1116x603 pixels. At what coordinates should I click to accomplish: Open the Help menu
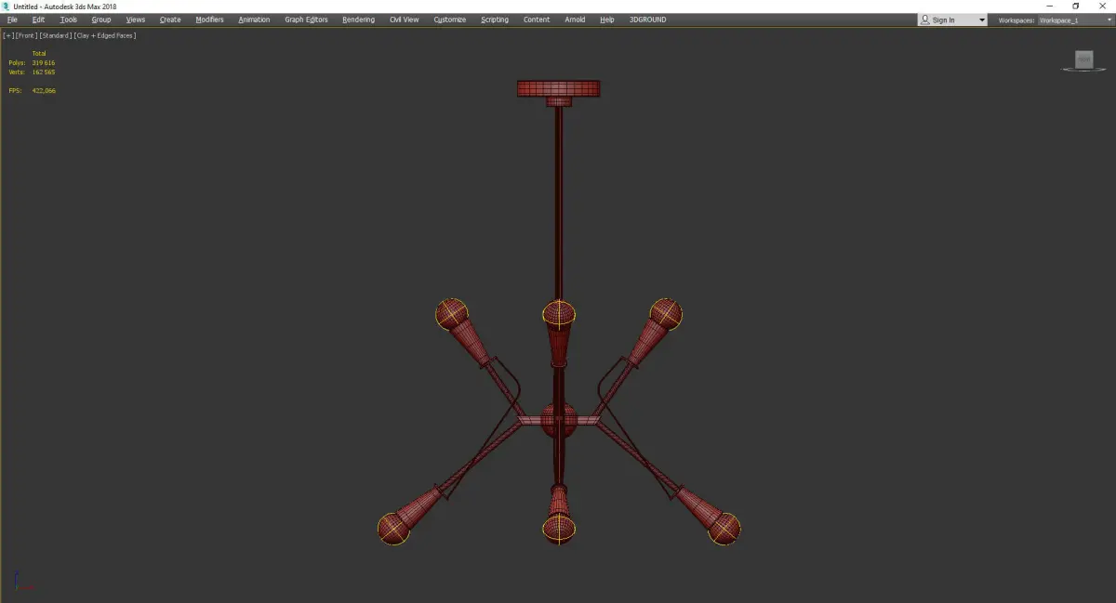click(607, 20)
